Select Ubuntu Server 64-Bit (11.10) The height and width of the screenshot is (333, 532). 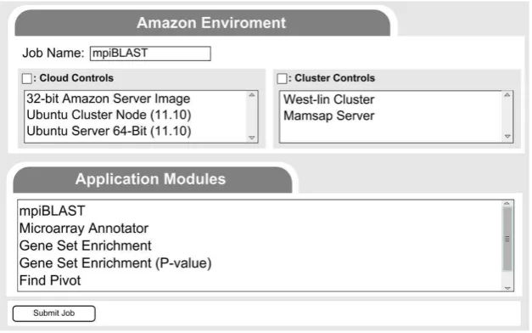[x=109, y=132]
